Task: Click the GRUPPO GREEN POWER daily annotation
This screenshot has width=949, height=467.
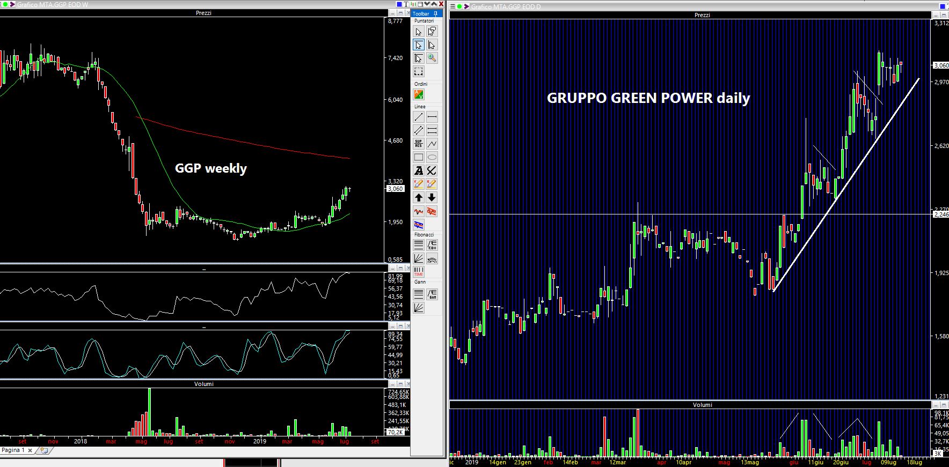Action: (x=648, y=98)
